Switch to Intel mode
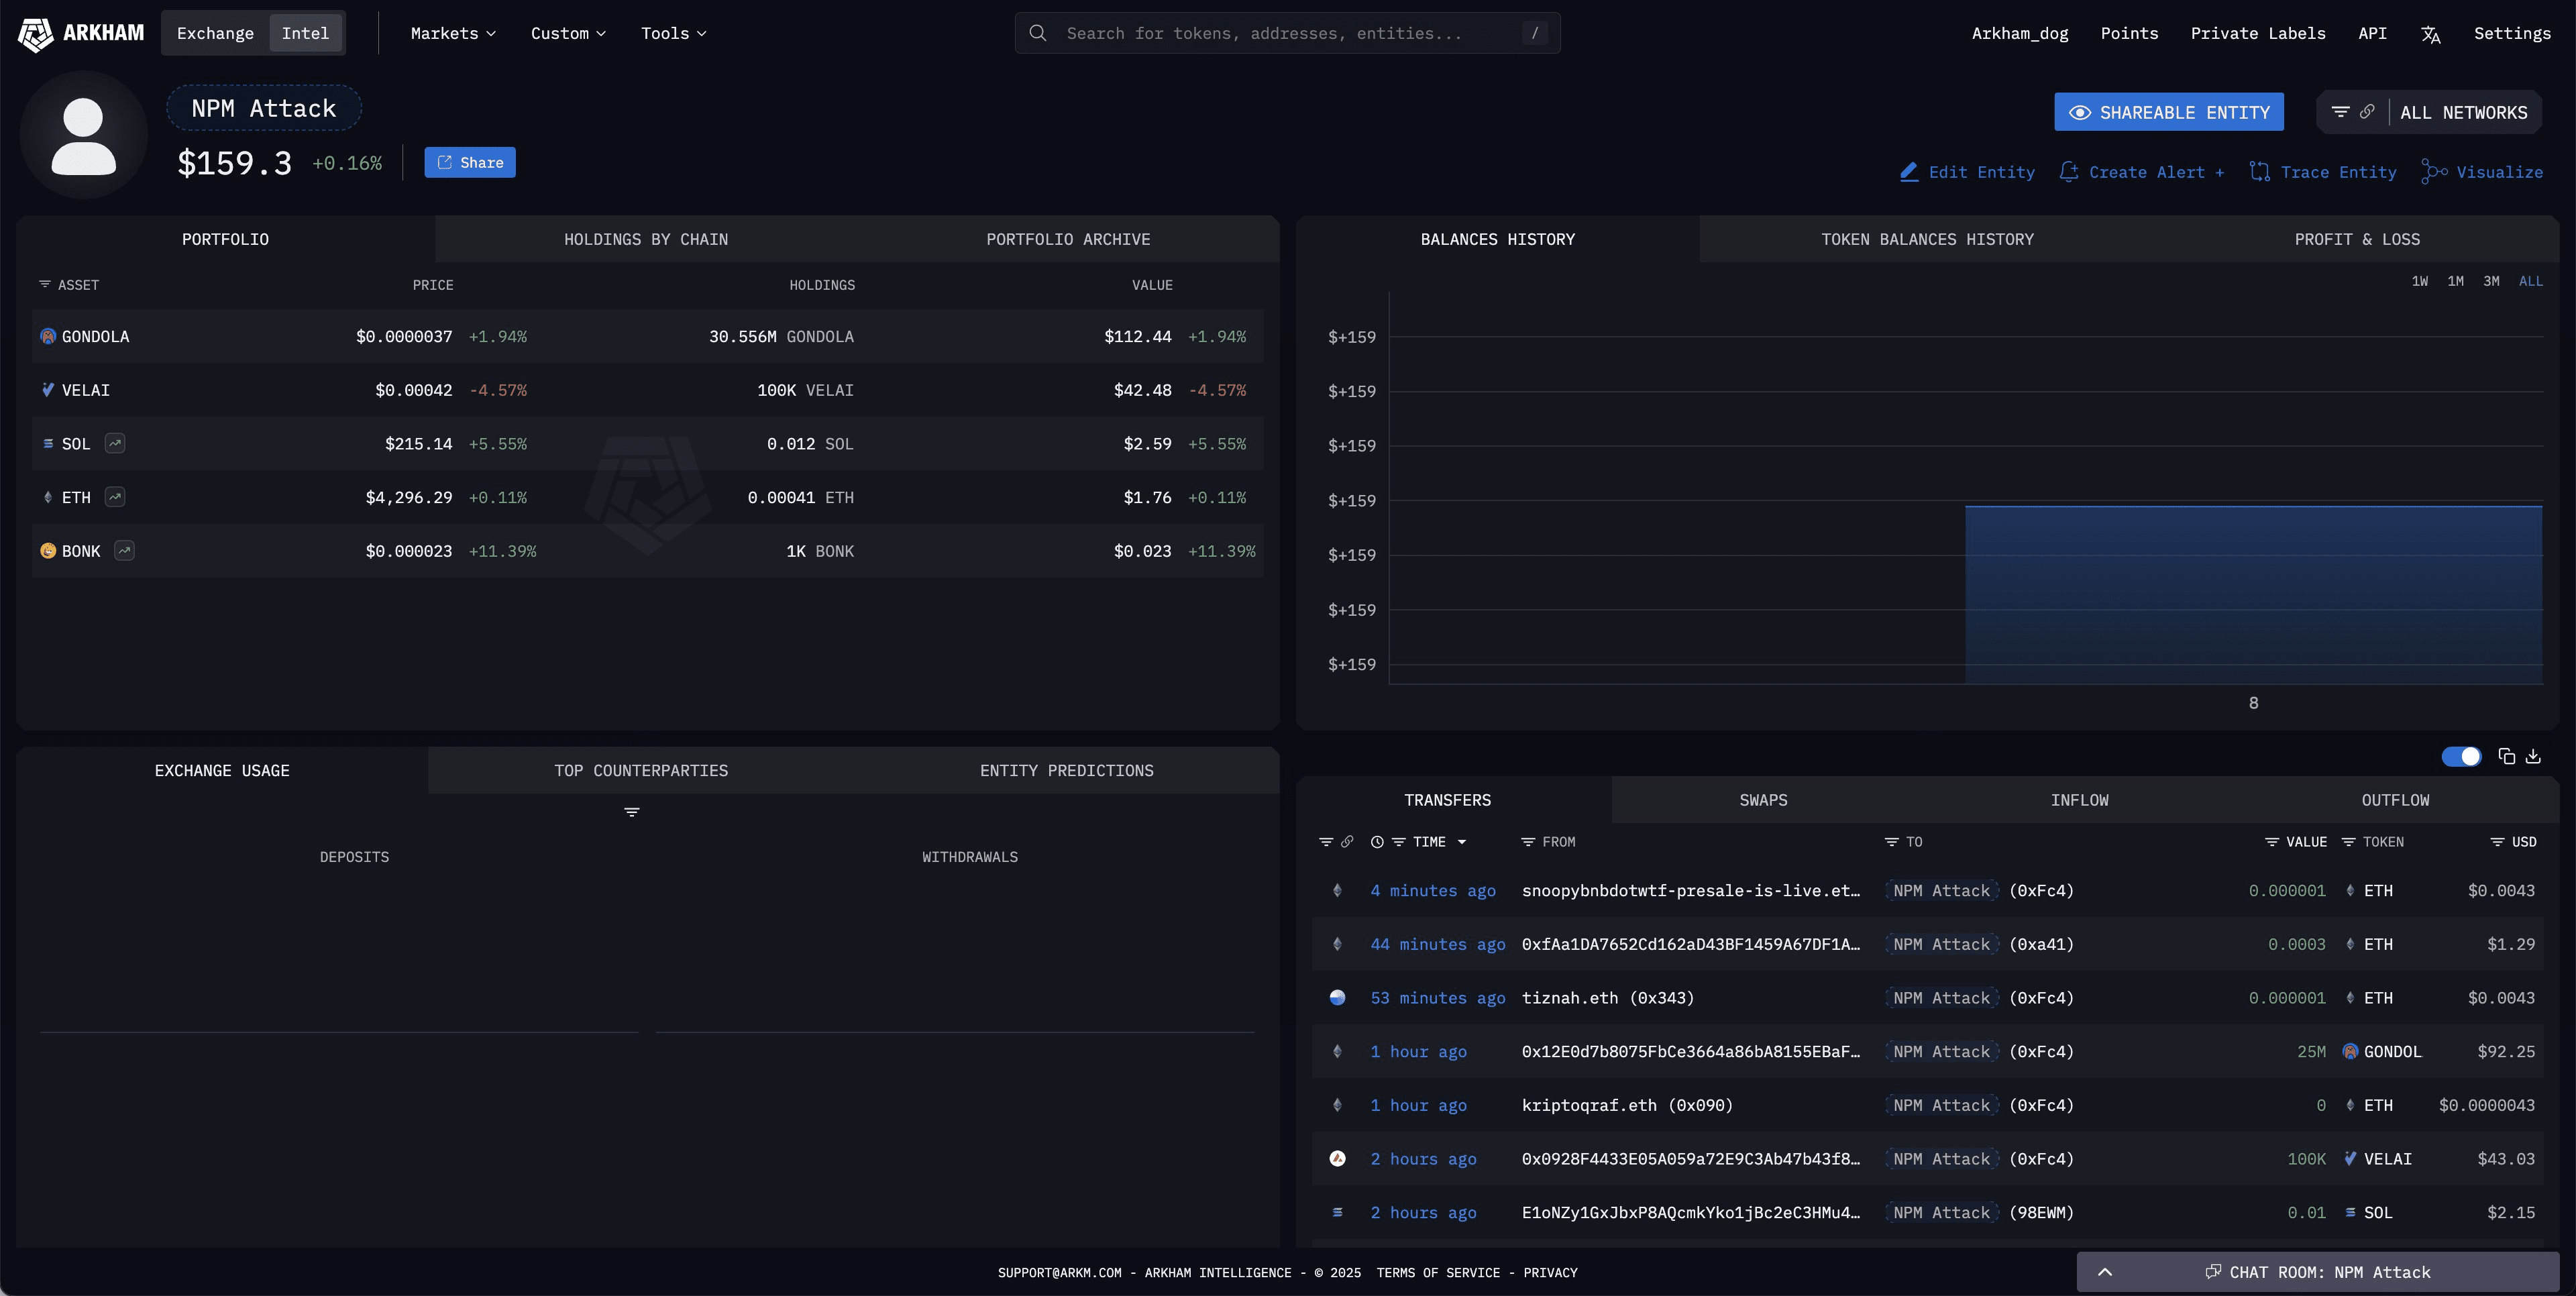This screenshot has width=2576, height=1296. click(x=305, y=33)
